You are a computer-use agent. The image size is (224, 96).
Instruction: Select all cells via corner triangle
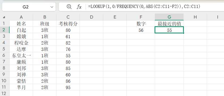tap(4, 17)
